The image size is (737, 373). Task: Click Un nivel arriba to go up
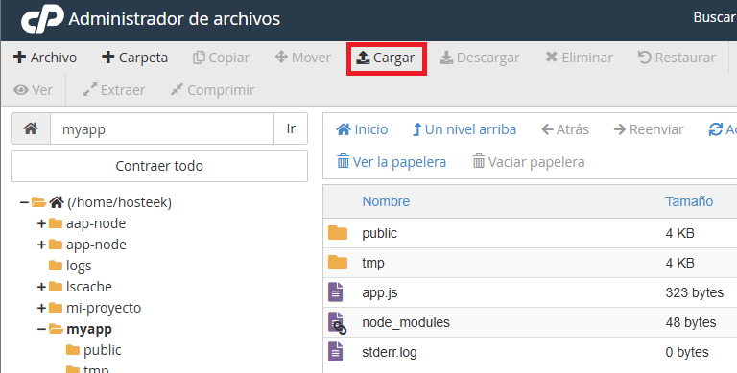coord(464,129)
